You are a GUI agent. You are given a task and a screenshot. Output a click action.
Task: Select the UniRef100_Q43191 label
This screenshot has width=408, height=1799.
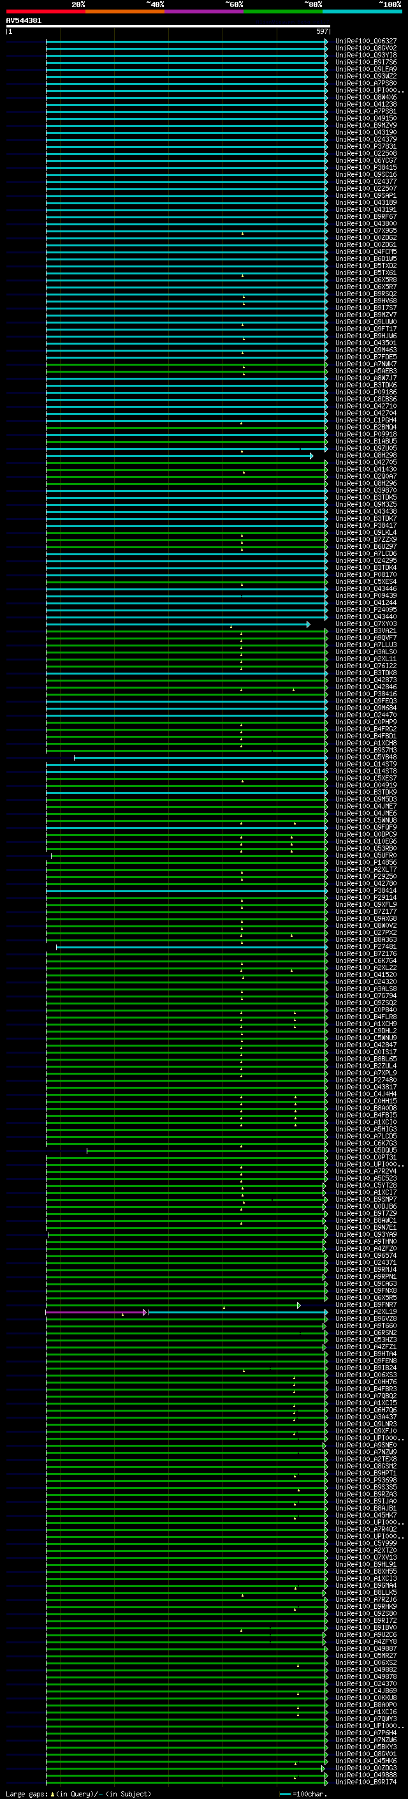(366, 210)
